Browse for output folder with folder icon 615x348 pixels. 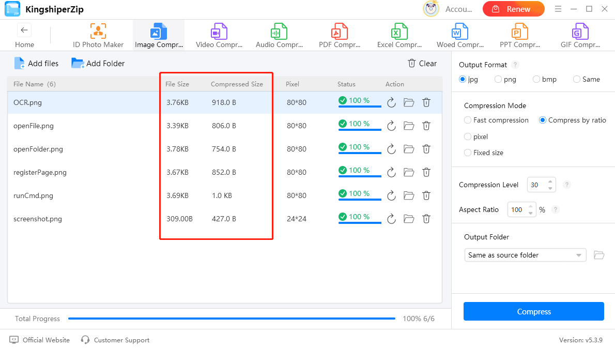click(x=599, y=255)
